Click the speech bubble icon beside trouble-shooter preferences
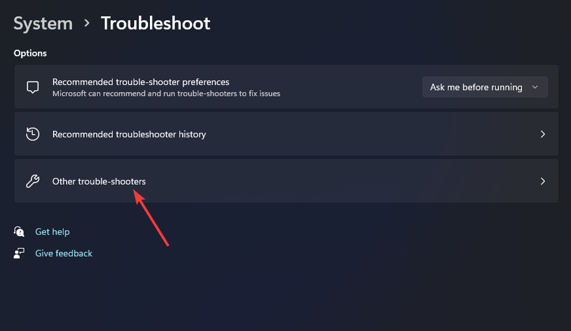 tap(33, 87)
